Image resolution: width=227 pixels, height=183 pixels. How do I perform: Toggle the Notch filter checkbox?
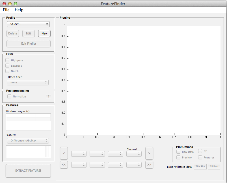pos(7,71)
